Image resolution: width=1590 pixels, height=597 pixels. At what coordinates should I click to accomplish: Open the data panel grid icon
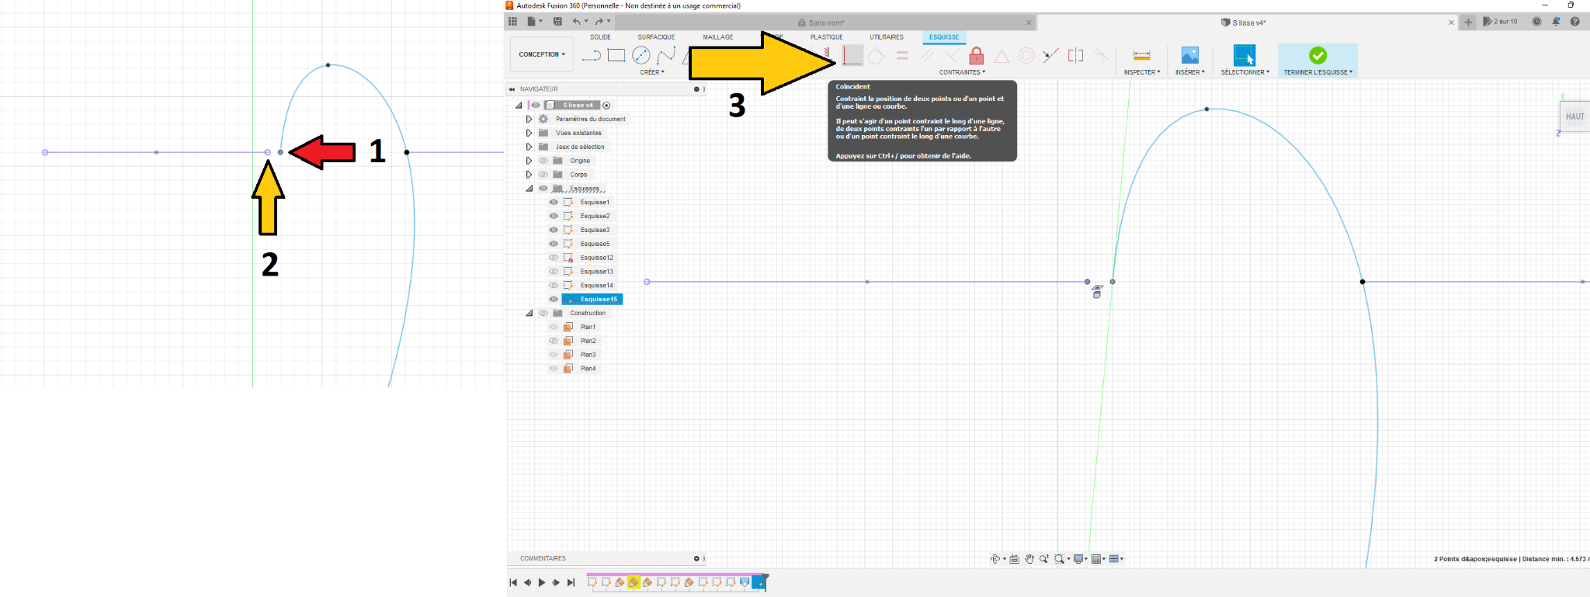point(512,22)
